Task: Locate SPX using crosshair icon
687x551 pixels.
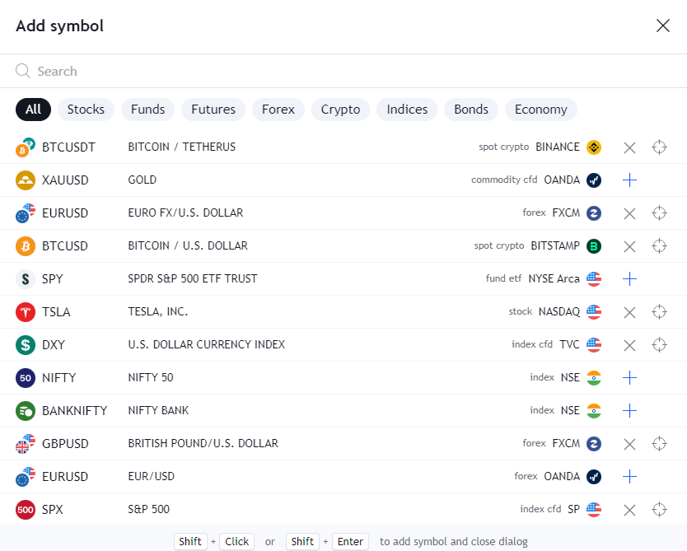Action: tap(659, 509)
